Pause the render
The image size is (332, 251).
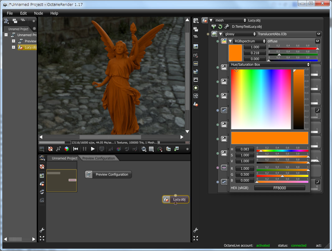pyautogui.click(x=85, y=149)
